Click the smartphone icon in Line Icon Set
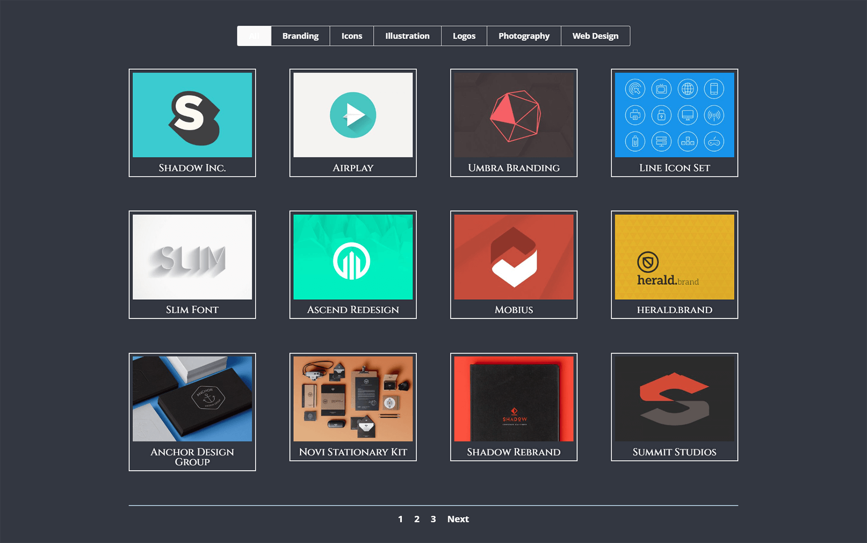This screenshot has width=867, height=543. (714, 89)
